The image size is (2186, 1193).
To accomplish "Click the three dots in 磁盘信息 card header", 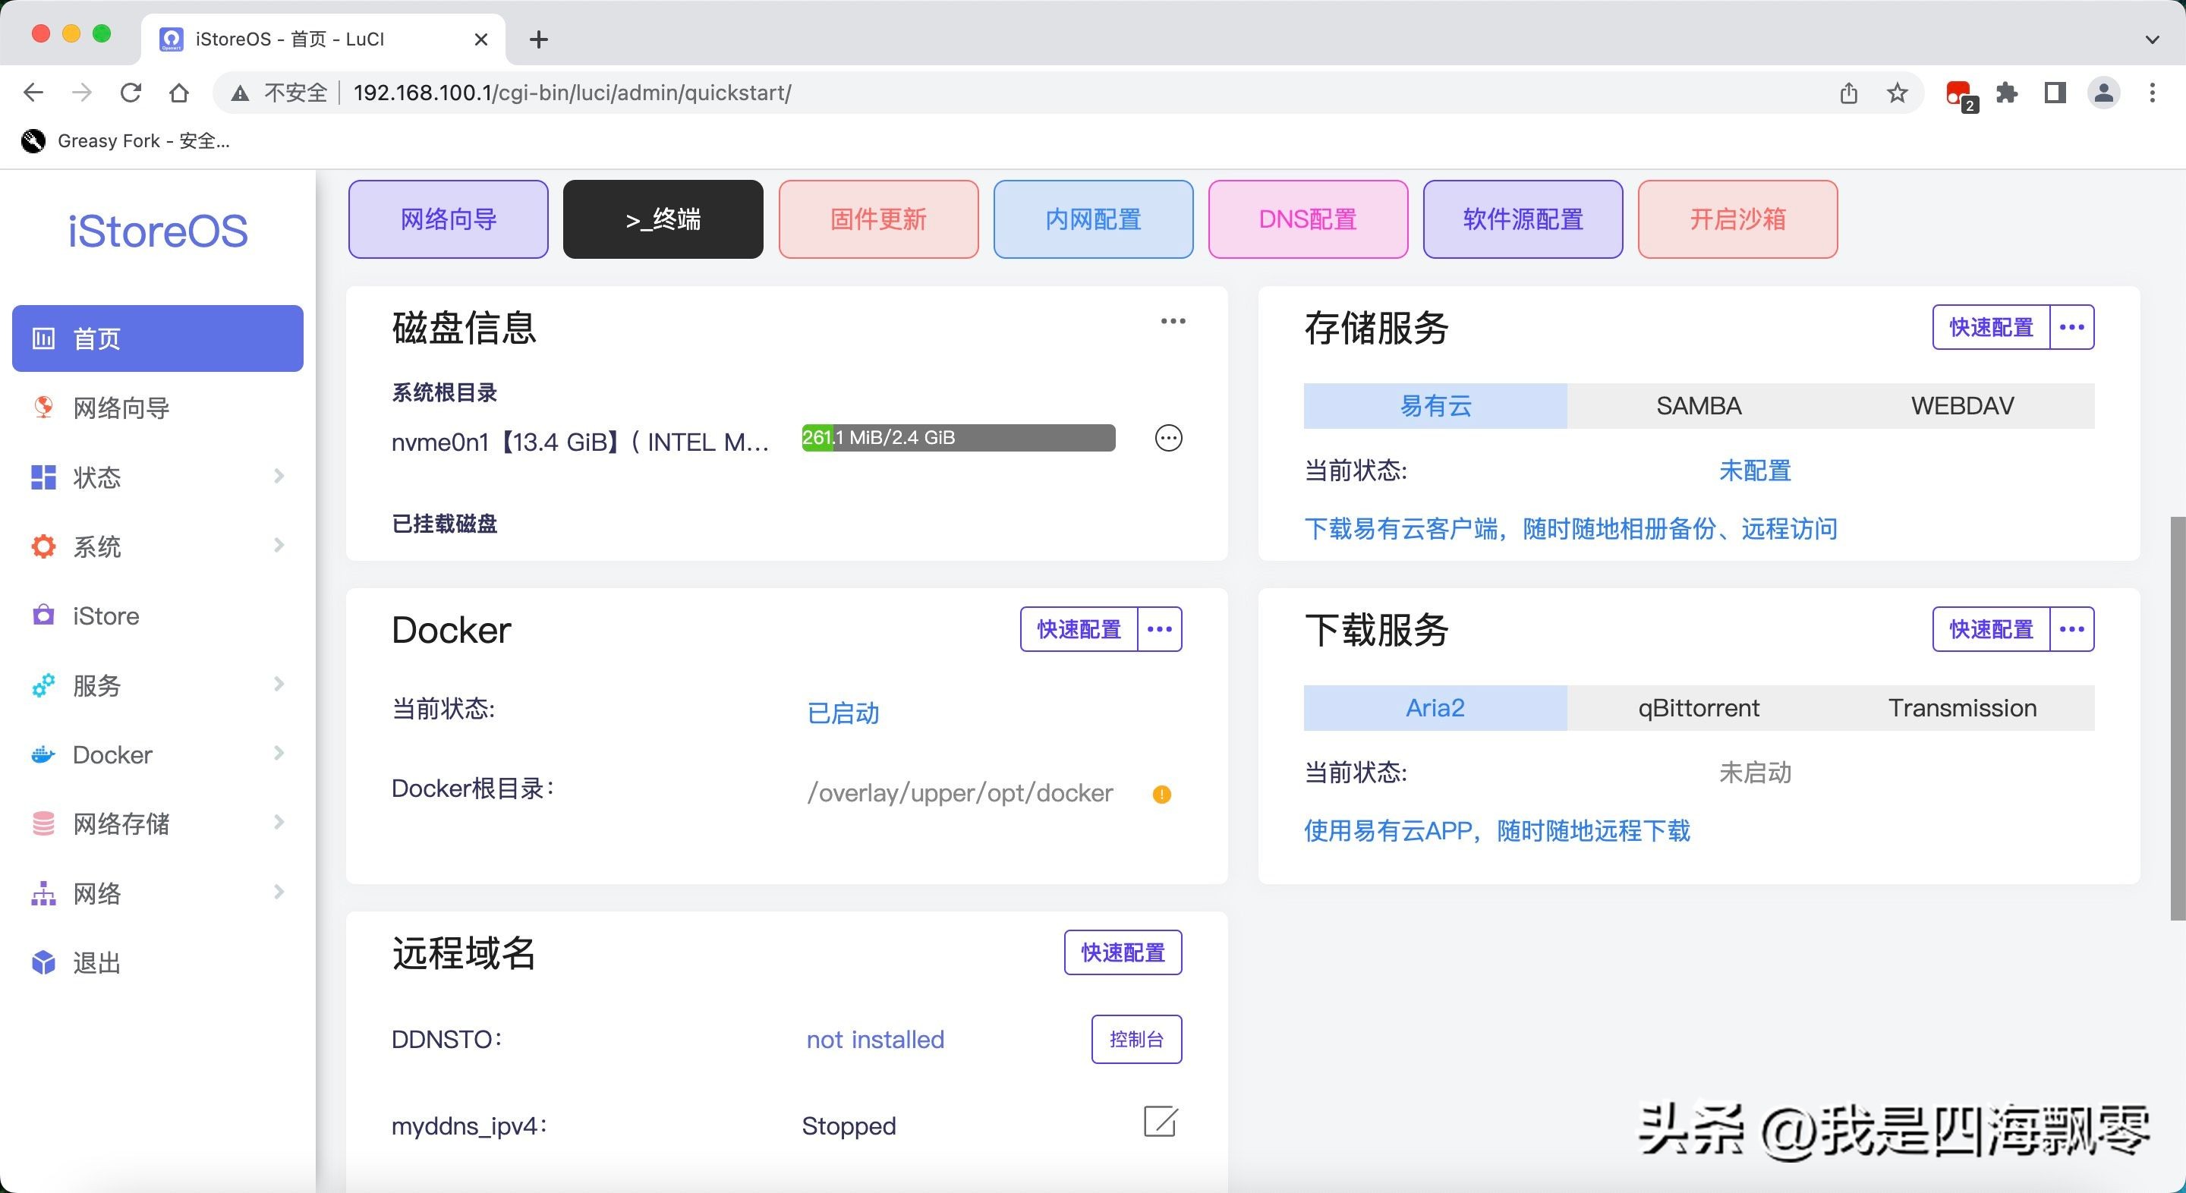I will pos(1173,321).
